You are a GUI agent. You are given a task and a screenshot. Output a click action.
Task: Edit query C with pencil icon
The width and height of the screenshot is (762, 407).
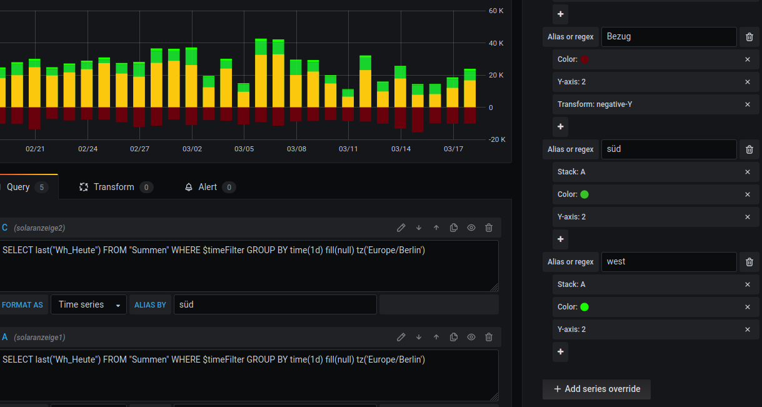tap(401, 228)
